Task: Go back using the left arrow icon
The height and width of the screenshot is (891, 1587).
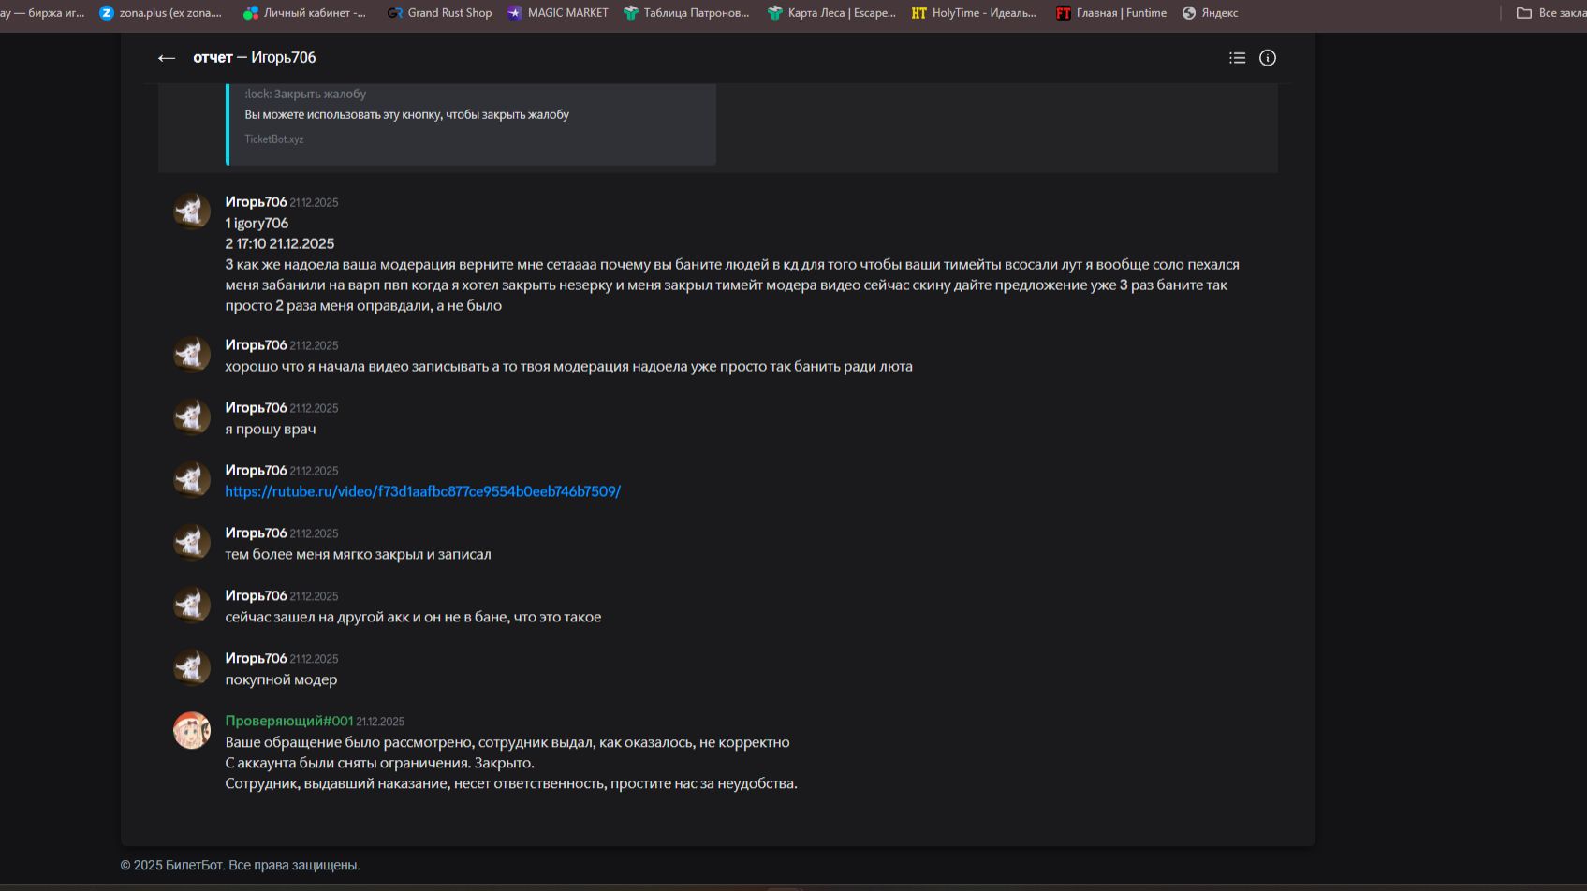Action: [167, 58]
